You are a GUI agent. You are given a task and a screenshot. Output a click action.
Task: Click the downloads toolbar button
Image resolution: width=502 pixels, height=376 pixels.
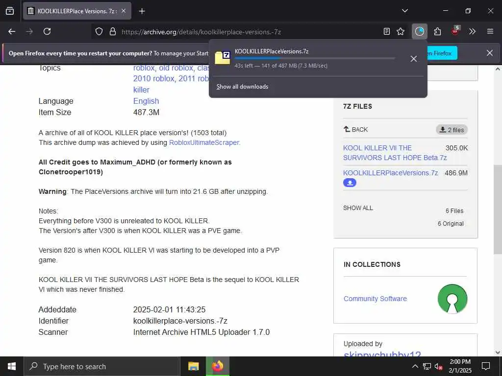(420, 31)
